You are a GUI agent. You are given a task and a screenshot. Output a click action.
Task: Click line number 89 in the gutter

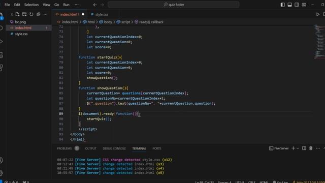click(x=61, y=114)
